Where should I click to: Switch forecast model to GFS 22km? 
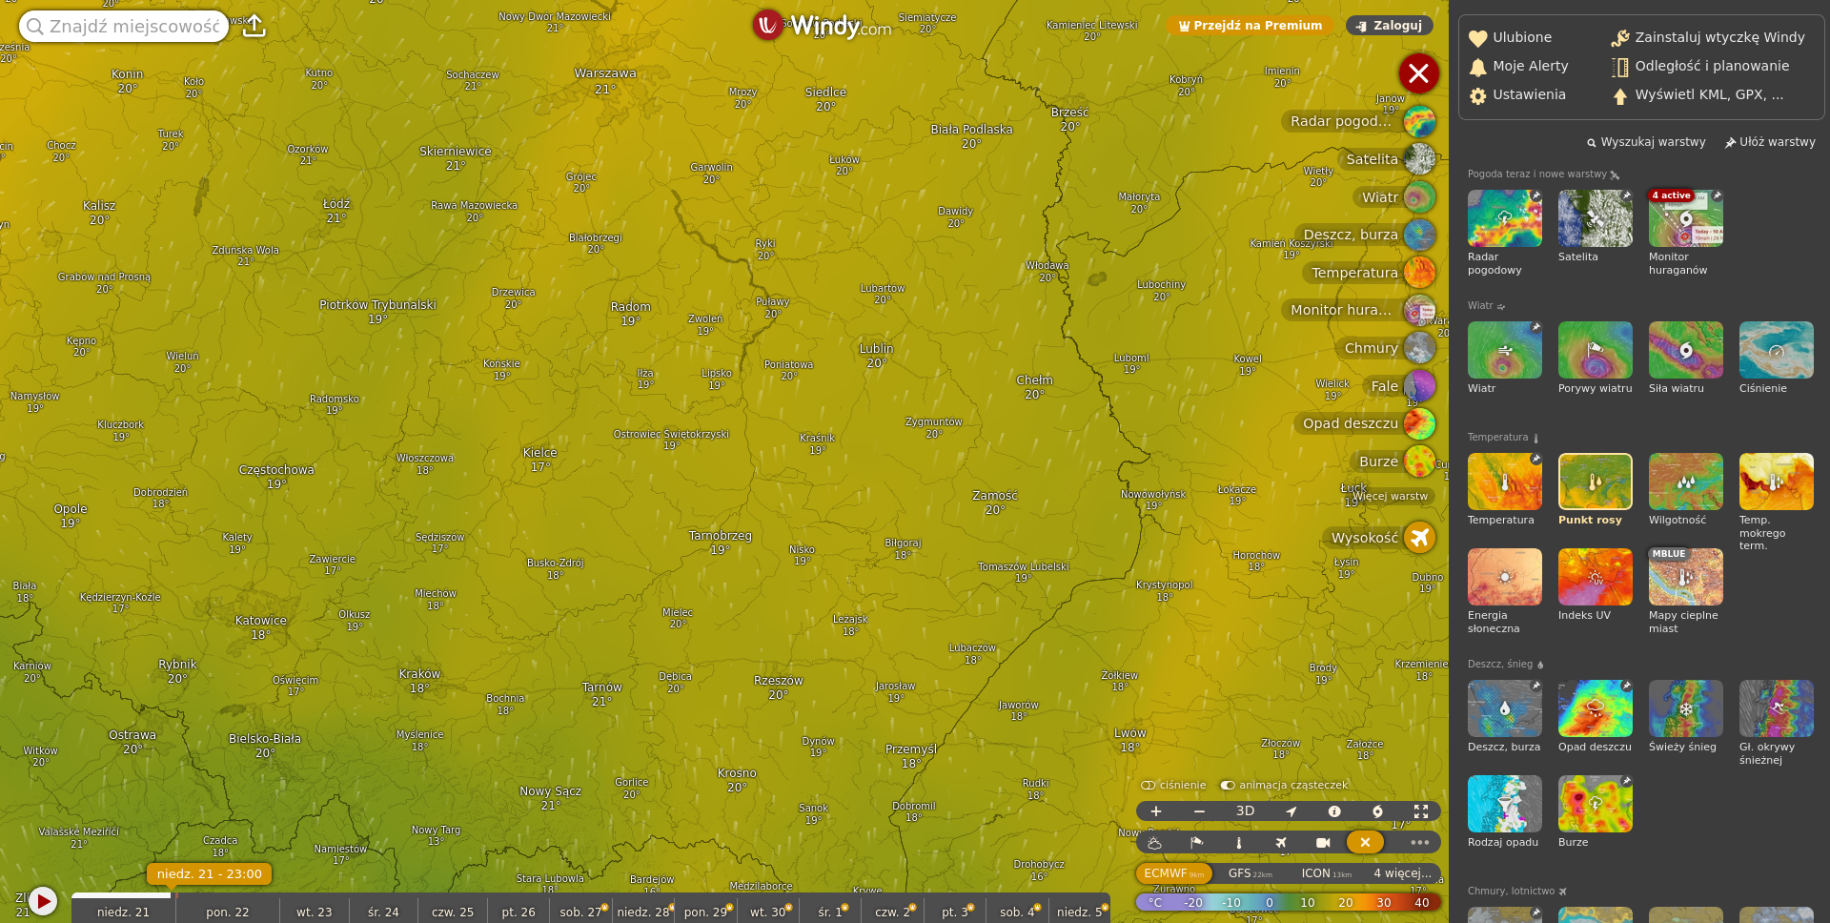[x=1250, y=873]
